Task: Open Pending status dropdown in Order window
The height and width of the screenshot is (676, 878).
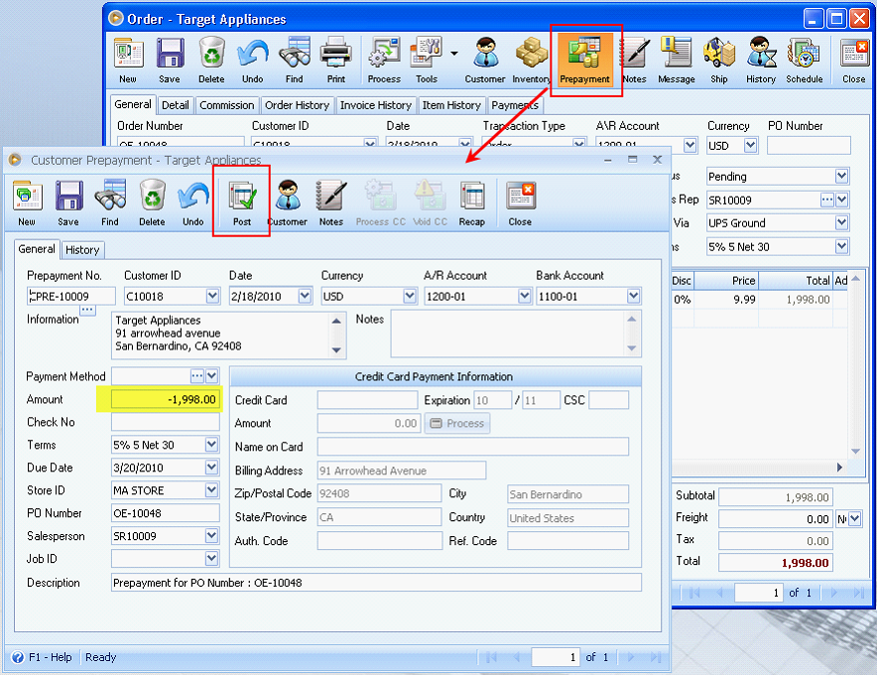Action: click(x=841, y=177)
